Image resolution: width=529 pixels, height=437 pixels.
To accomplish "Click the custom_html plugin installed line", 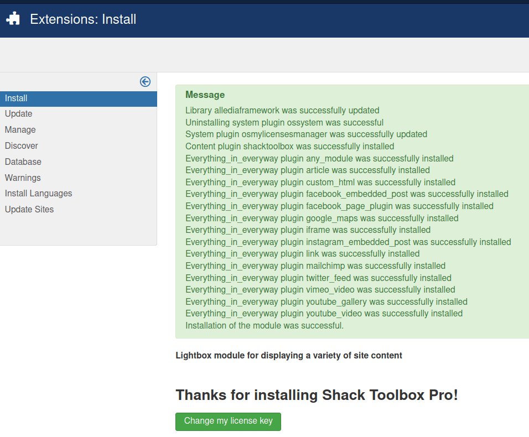I will [320, 183].
